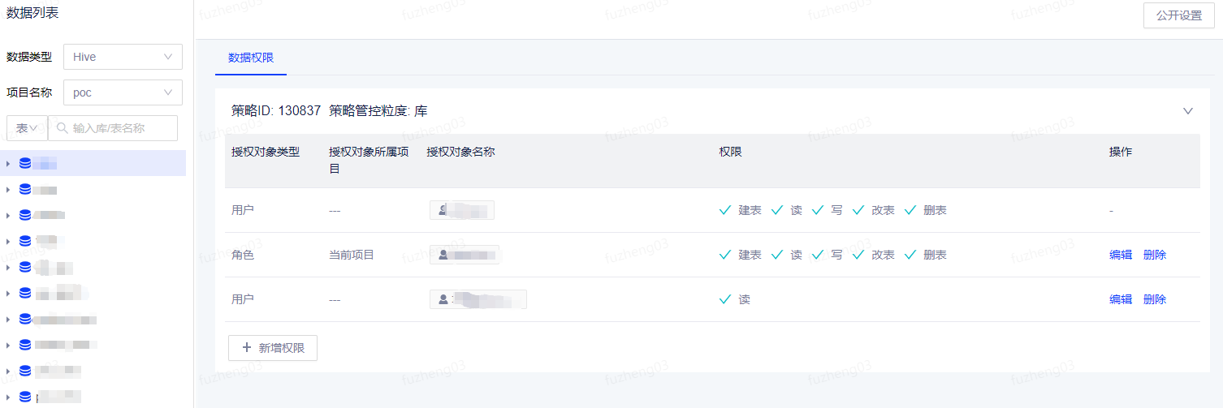Screen dimensions: 1223x408
Task: Click the third database icon in tree
Action: [25, 215]
